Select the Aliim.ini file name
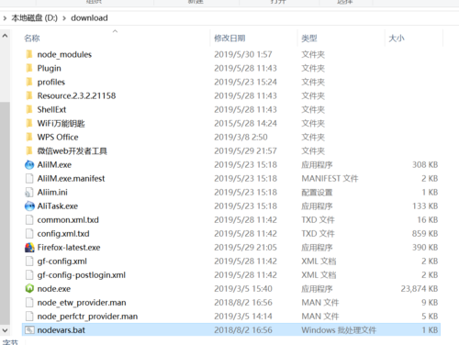The image size is (459, 345). click(x=52, y=192)
